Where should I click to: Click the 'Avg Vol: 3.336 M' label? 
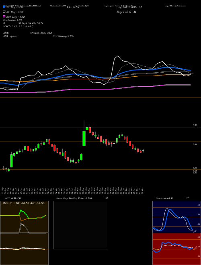click(129, 7)
